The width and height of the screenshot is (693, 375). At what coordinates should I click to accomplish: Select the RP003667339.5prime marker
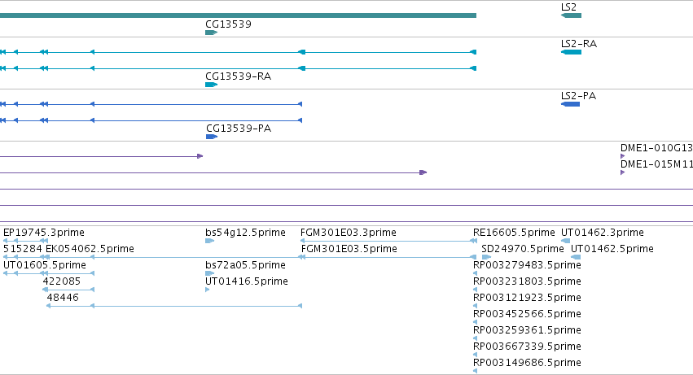(x=475, y=355)
